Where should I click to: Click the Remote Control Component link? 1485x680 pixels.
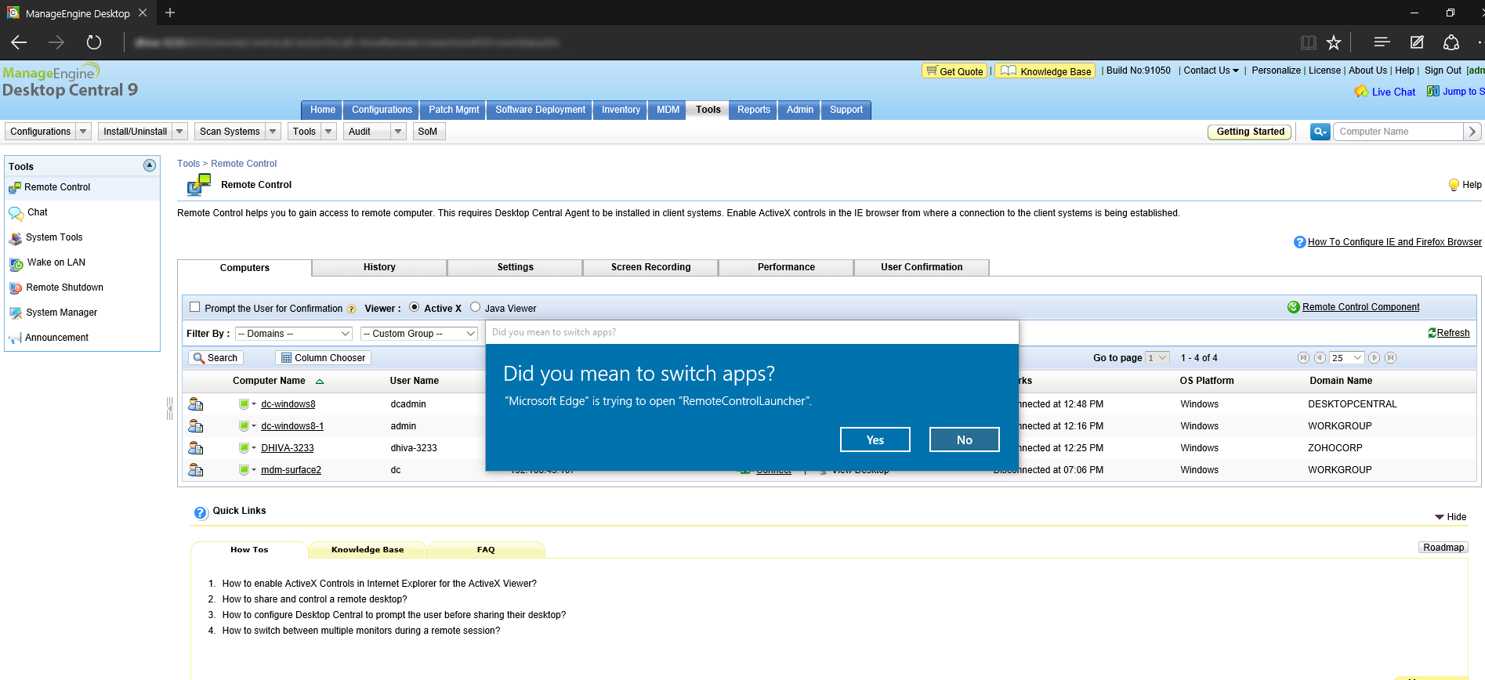pyautogui.click(x=1360, y=307)
